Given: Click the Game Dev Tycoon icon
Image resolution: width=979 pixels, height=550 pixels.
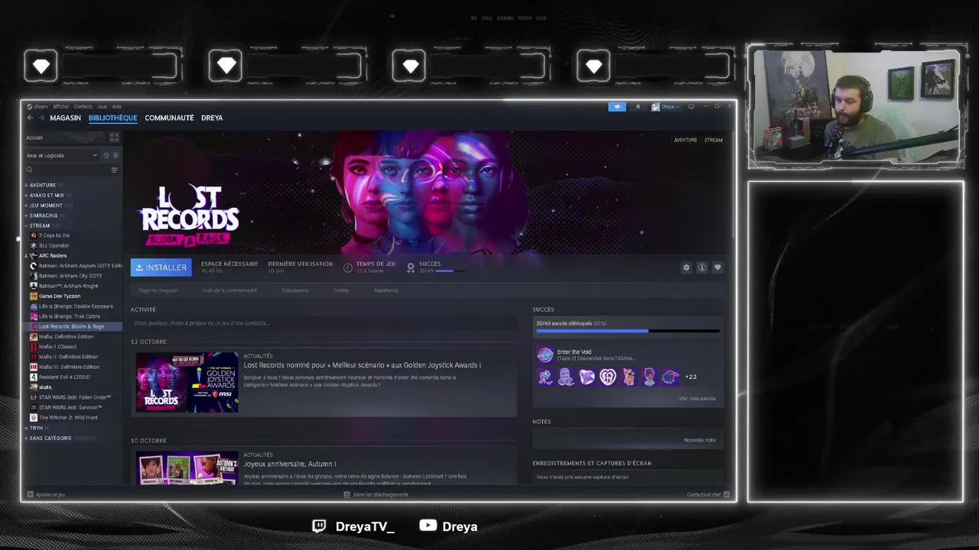Looking at the screenshot, I should 34,296.
